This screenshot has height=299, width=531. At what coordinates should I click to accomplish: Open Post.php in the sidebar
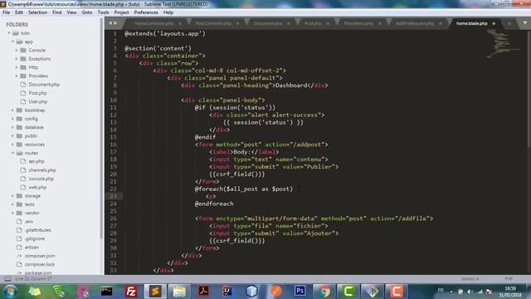tap(37, 93)
